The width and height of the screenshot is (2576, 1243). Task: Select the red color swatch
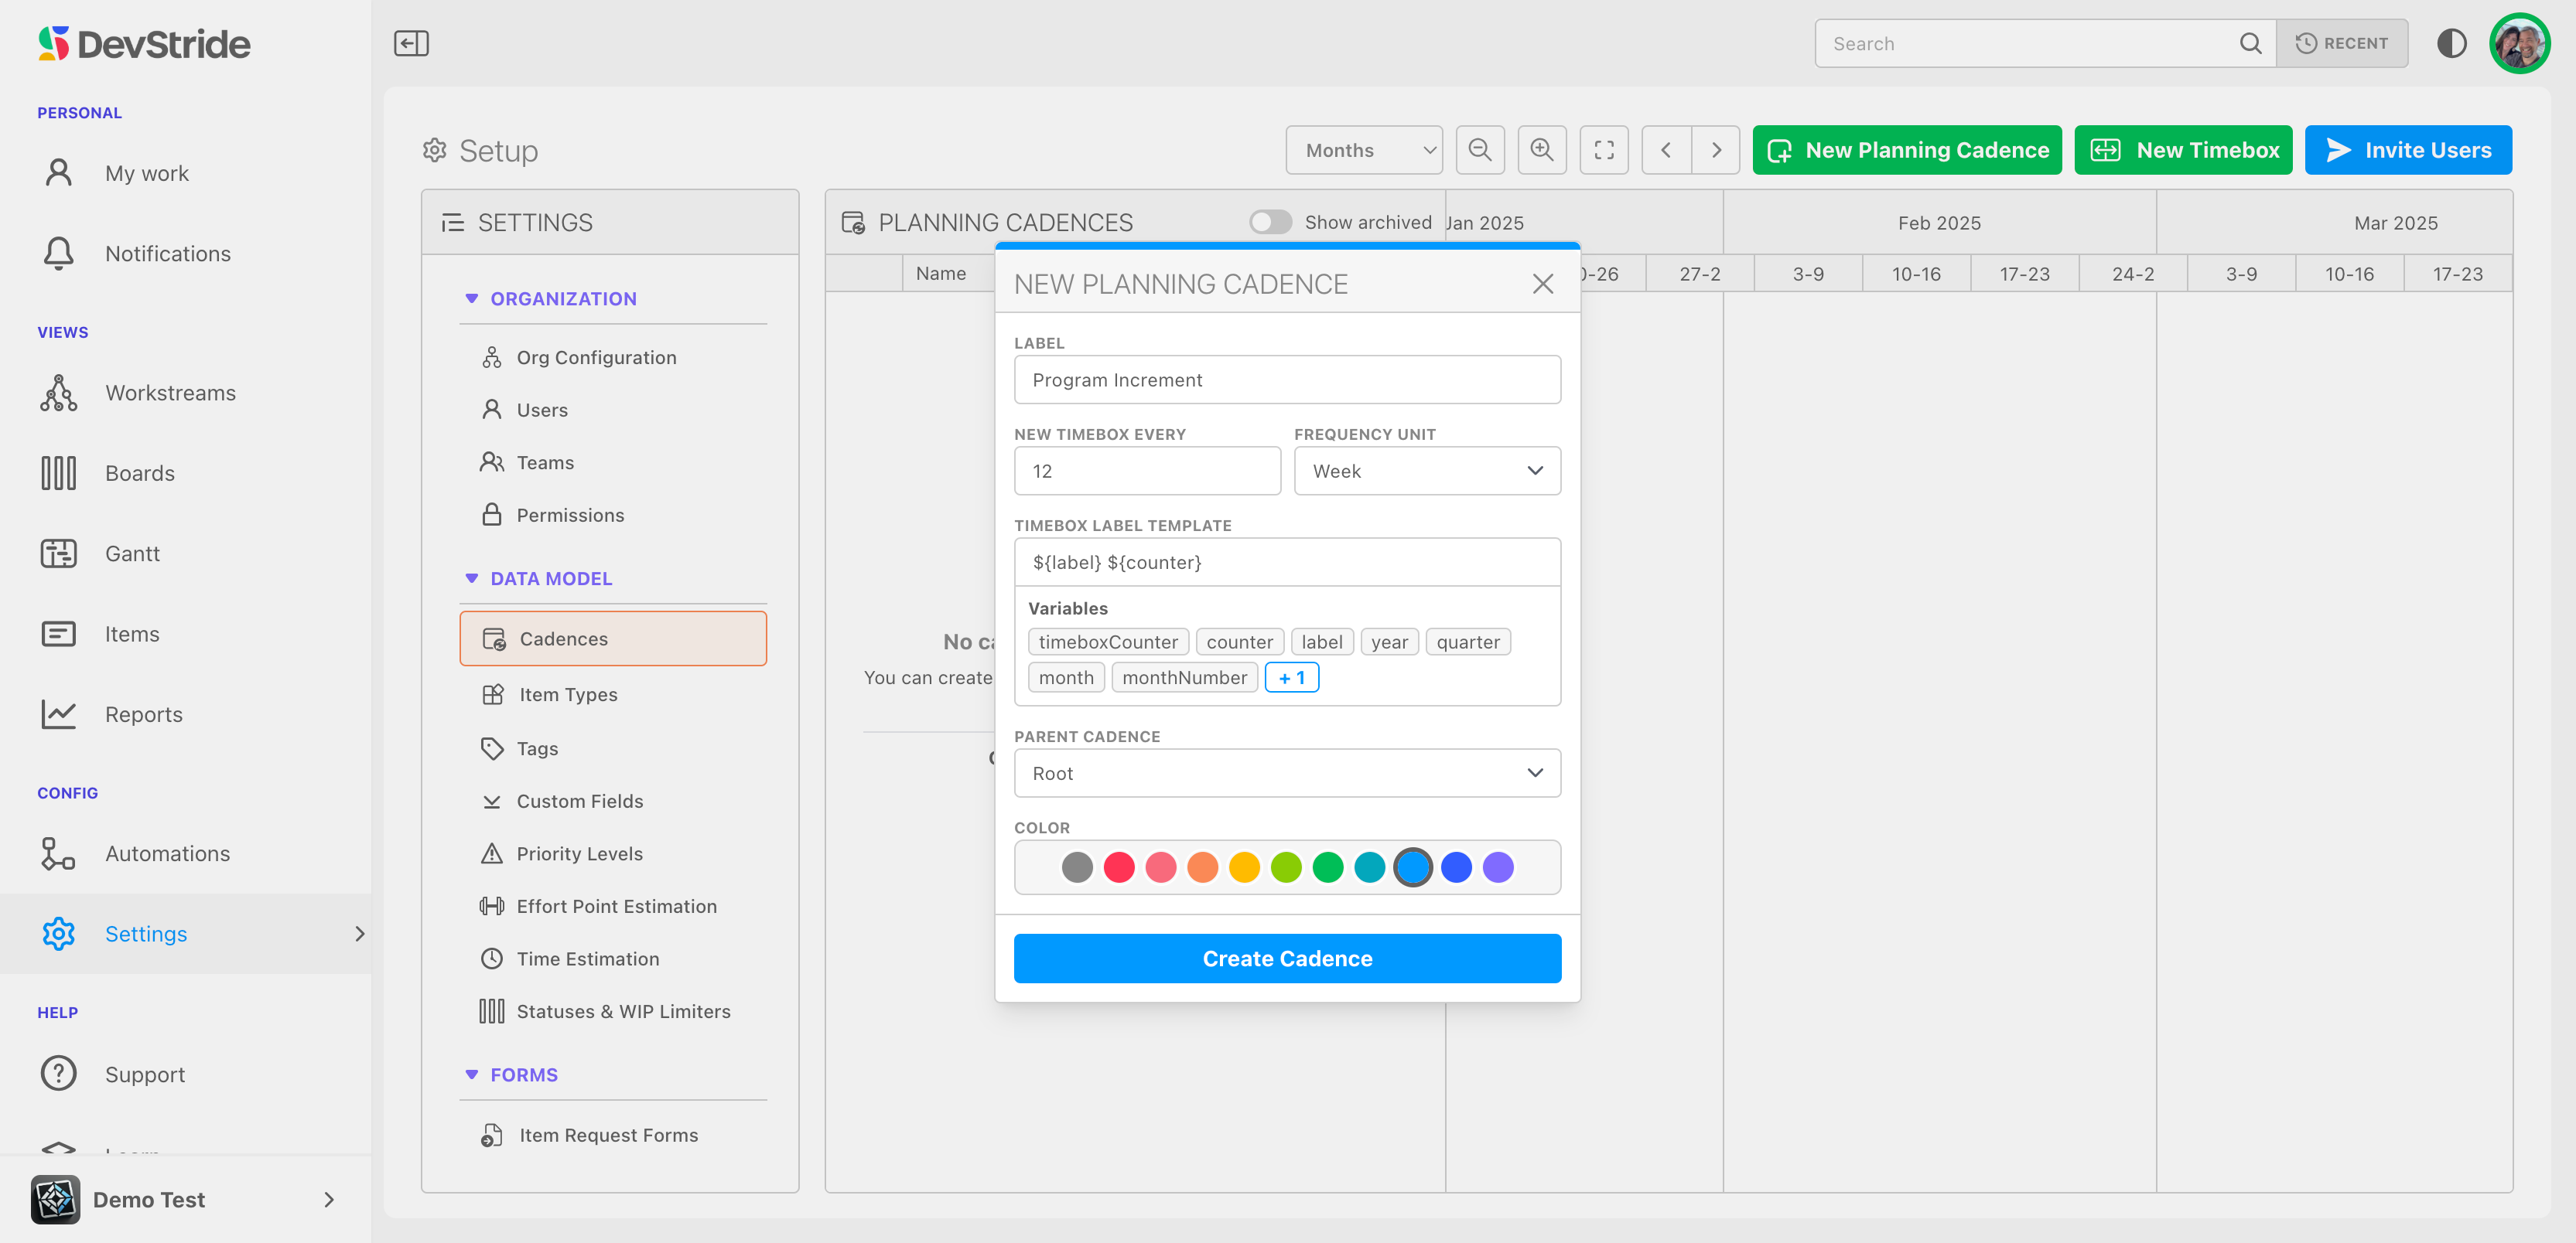point(1118,867)
